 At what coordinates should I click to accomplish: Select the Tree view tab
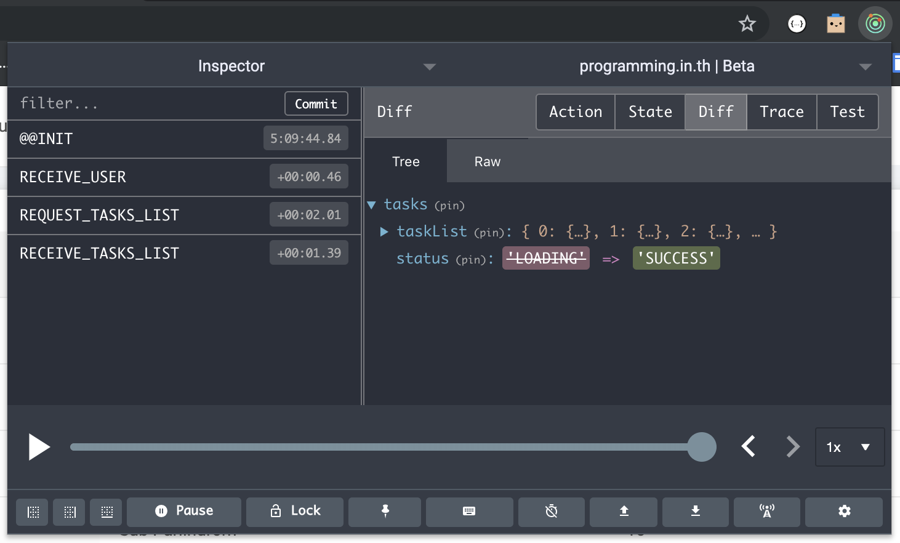pos(406,161)
